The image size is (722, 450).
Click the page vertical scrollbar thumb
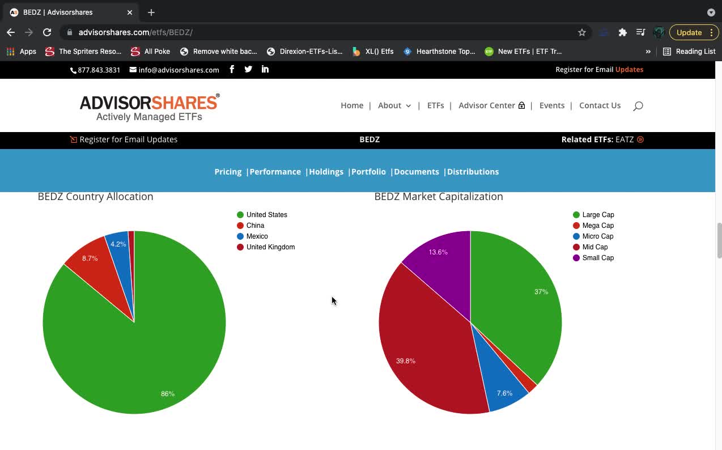719,240
